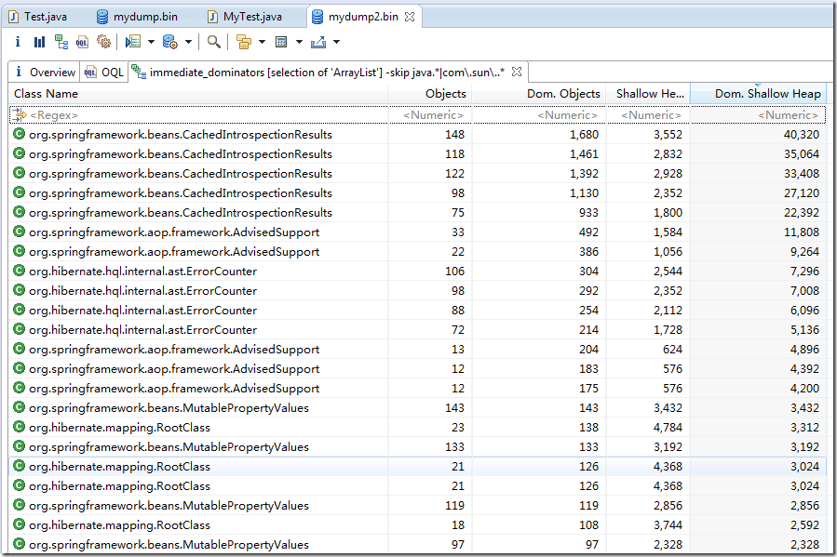Focus the <Numeric> filter under Dom. Shallow Heap
837x557 pixels.
coord(758,114)
